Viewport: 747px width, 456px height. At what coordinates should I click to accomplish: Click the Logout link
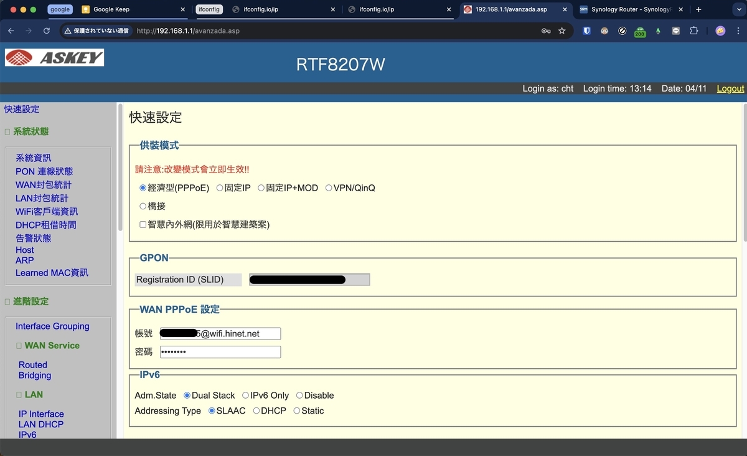tap(730, 88)
